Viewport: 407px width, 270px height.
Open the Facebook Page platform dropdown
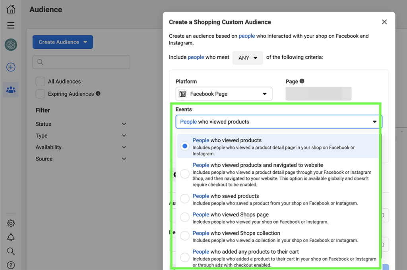click(x=224, y=94)
